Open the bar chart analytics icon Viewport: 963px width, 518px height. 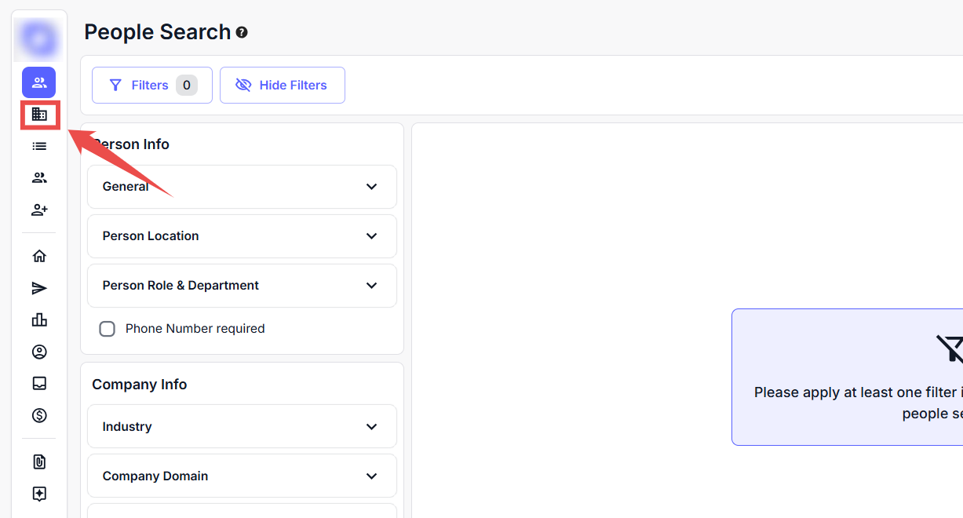[39, 319]
